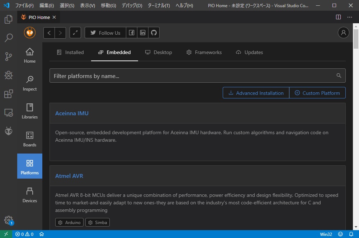The height and width of the screenshot is (238, 359).
Task: Open notifications bell in status bar
Action: click(x=351, y=234)
